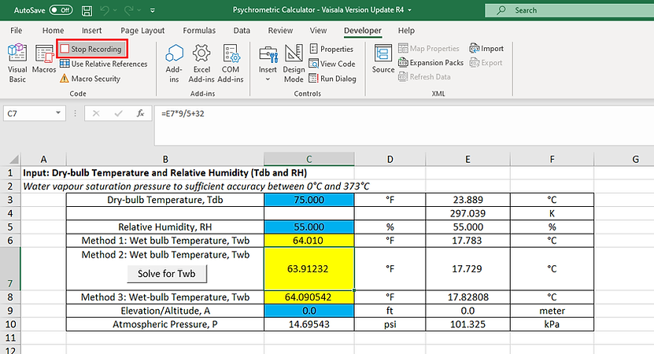Export XML data
Viewport: 654px width, 354px height.
pos(486,63)
